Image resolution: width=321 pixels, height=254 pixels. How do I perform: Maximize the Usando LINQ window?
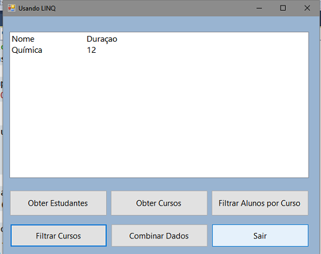click(x=283, y=8)
